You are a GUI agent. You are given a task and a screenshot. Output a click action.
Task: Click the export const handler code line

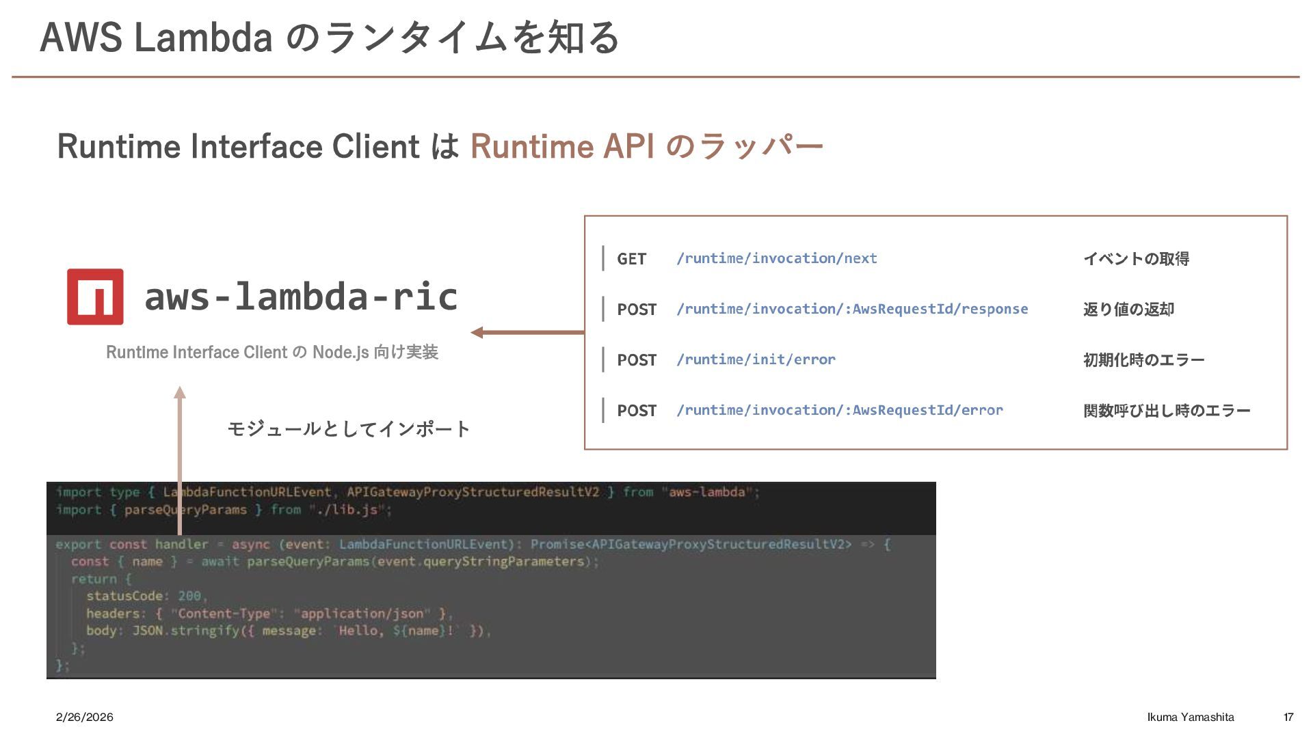coord(472,545)
